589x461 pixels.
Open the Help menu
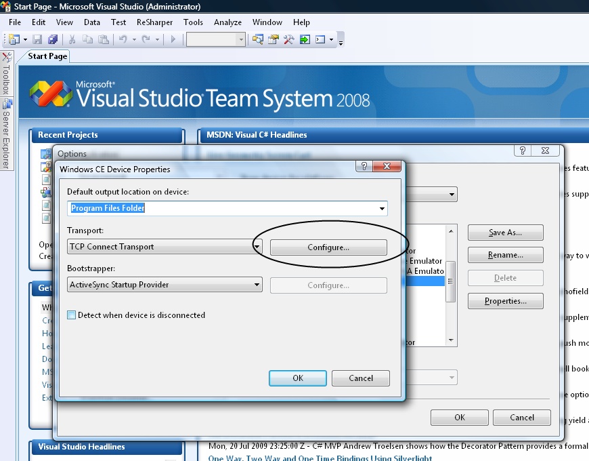tap(301, 22)
